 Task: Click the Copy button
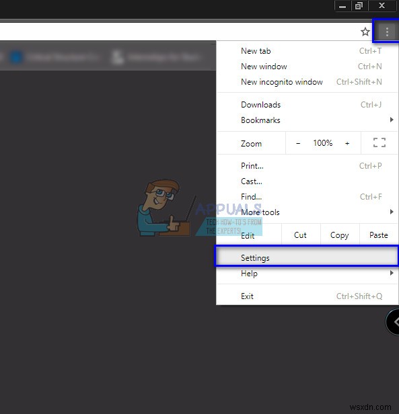click(340, 235)
